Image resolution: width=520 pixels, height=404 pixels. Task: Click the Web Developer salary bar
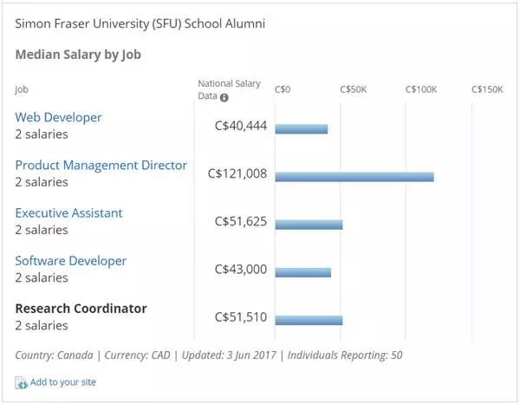tap(301, 128)
